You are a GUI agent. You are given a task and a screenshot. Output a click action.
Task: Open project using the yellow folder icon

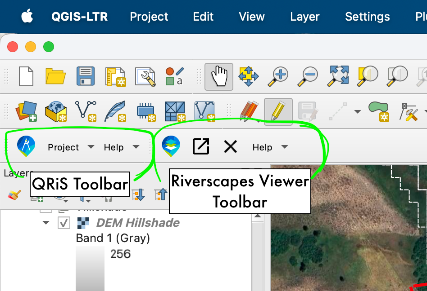[x=55, y=76]
